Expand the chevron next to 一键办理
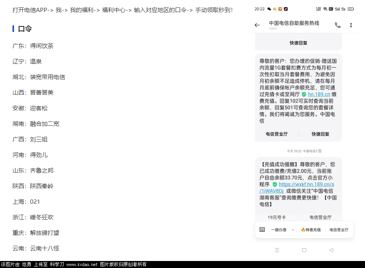 click(293, 229)
